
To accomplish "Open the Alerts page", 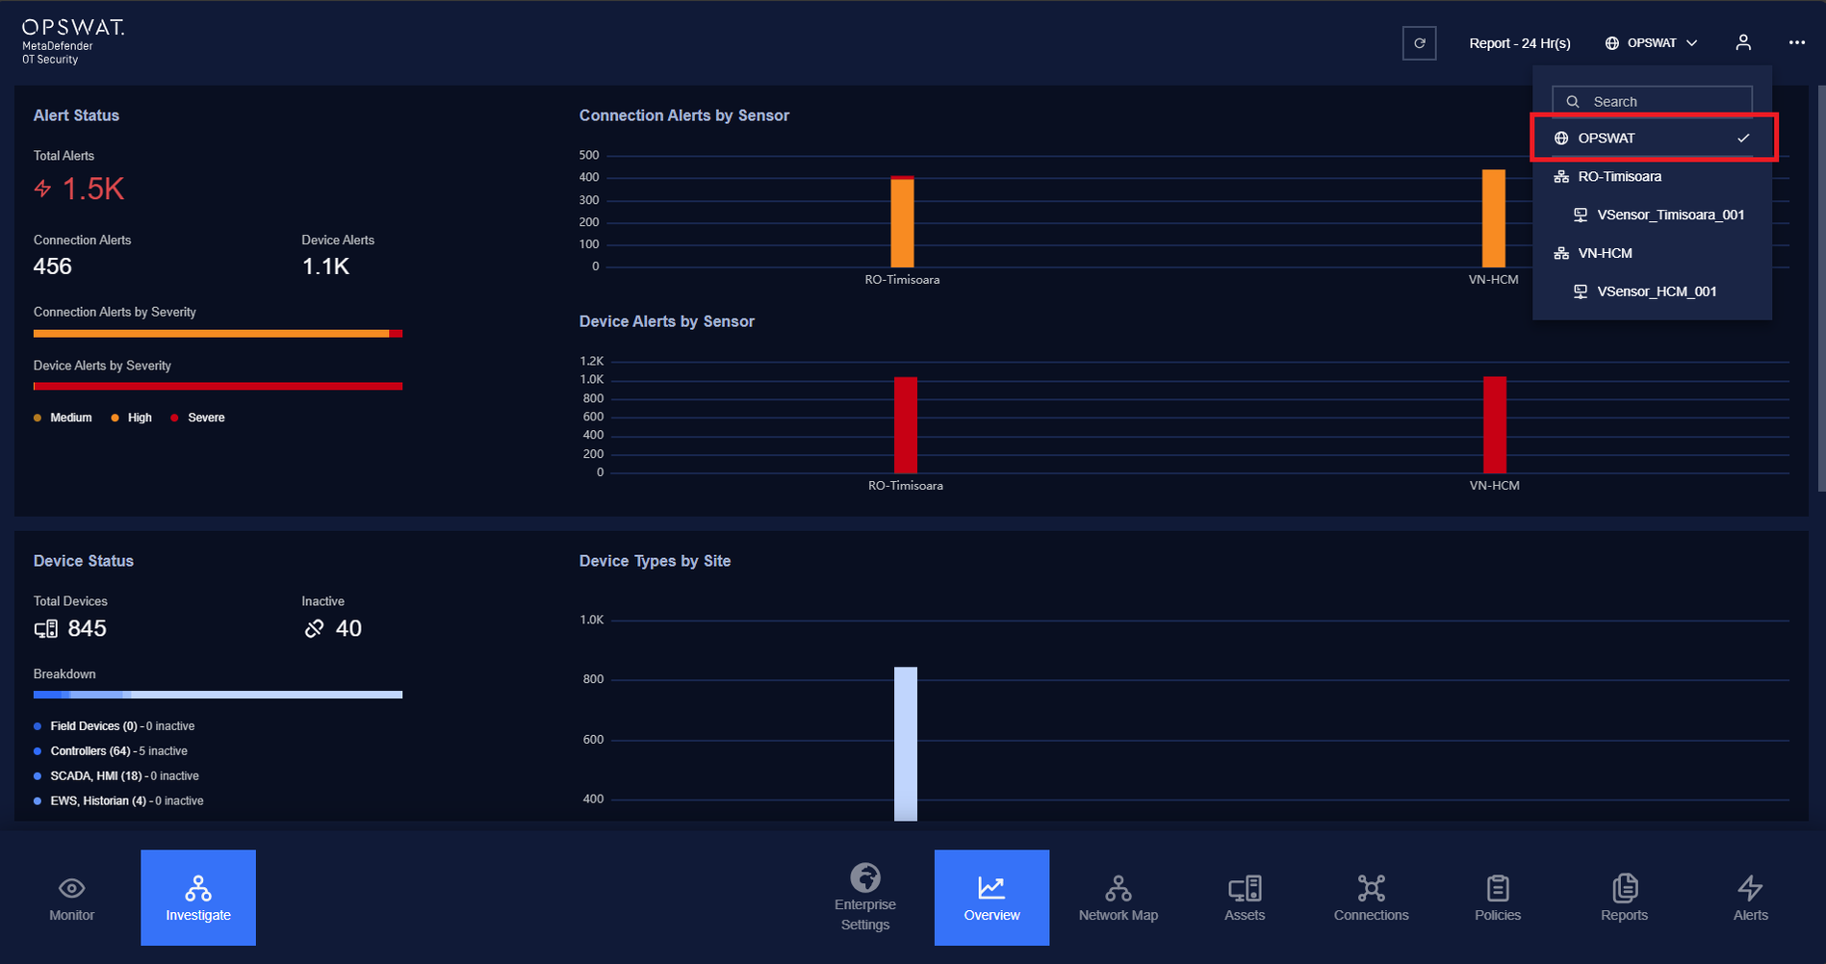I will click(x=1750, y=898).
